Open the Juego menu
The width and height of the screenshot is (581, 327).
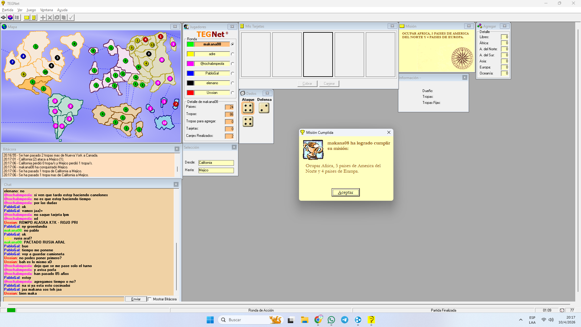31,10
